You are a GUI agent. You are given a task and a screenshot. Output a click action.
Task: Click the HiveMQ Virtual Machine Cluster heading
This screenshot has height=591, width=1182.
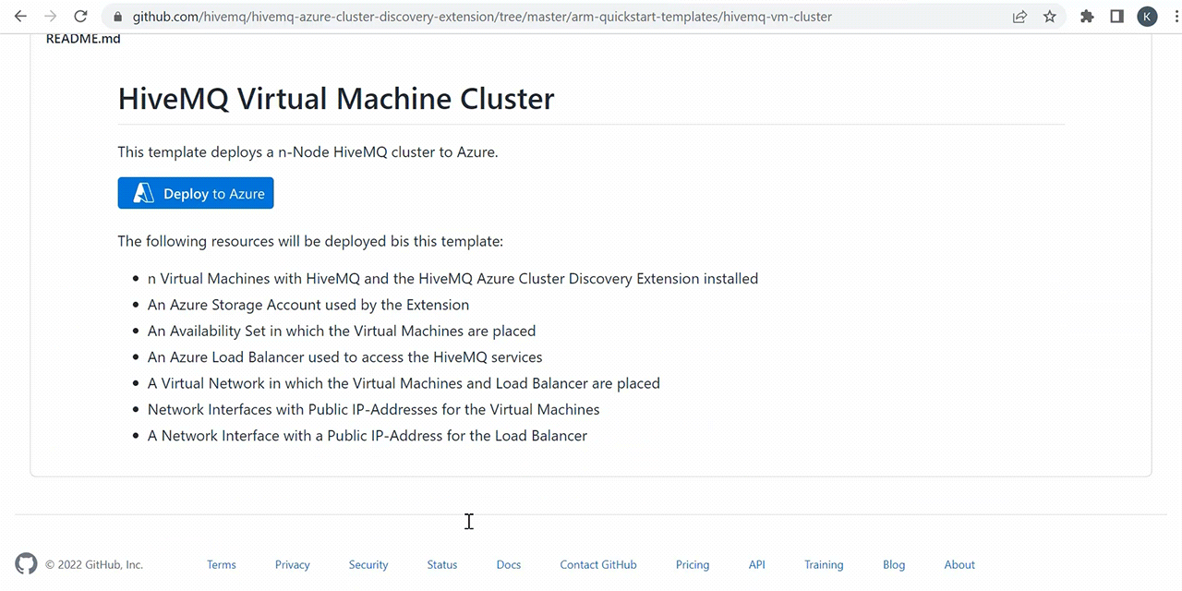coord(336,98)
